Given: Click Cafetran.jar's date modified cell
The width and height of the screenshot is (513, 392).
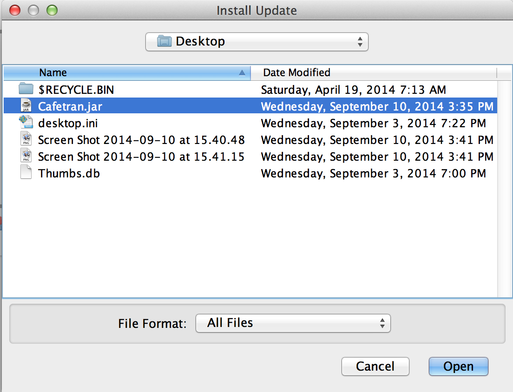Looking at the screenshot, I should pos(377,106).
